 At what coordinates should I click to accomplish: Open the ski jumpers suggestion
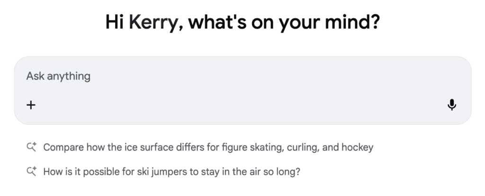pyautogui.click(x=171, y=171)
